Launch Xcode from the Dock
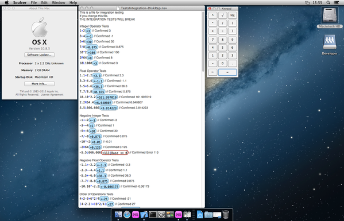 [x=144, y=214]
